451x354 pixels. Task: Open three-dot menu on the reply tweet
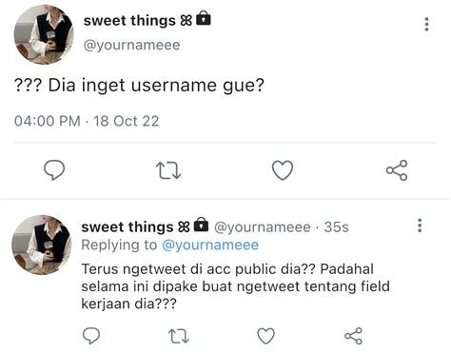tap(420, 226)
